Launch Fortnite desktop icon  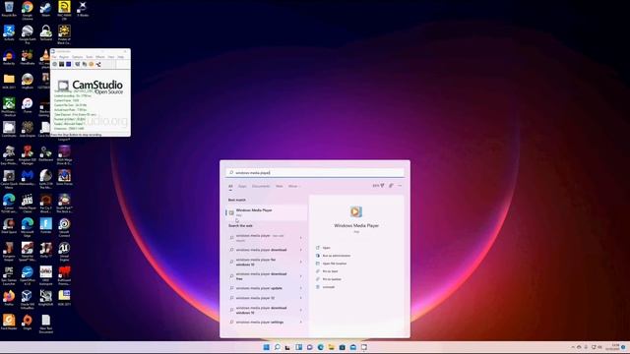click(46, 225)
